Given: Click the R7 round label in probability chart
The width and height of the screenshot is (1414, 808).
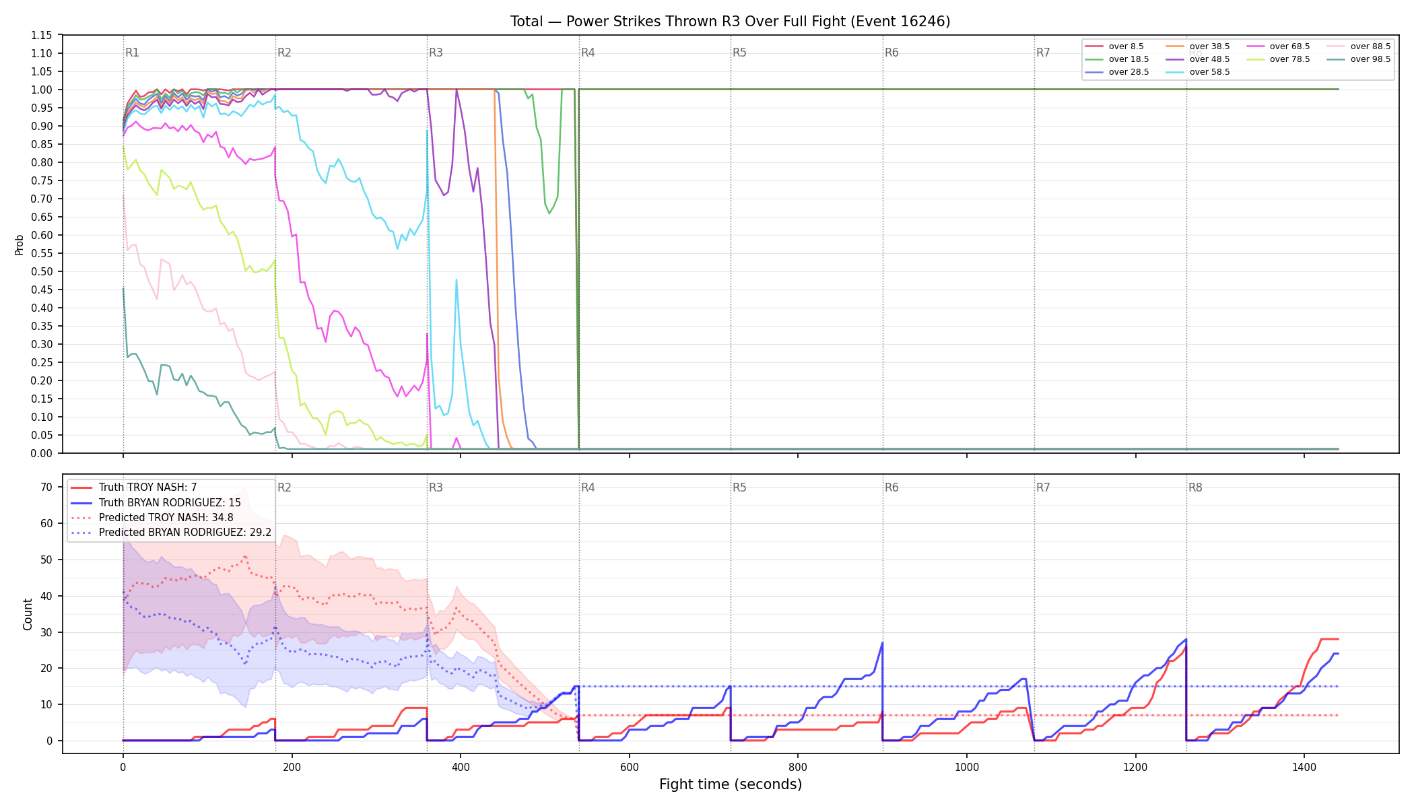Looking at the screenshot, I should 1043,53.
